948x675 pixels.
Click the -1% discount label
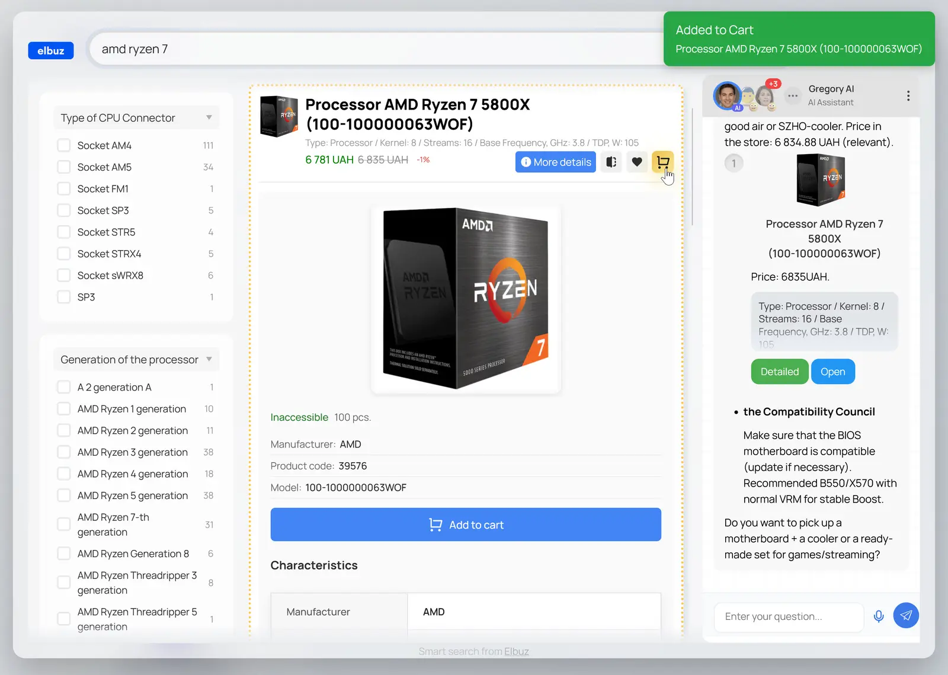(x=423, y=160)
